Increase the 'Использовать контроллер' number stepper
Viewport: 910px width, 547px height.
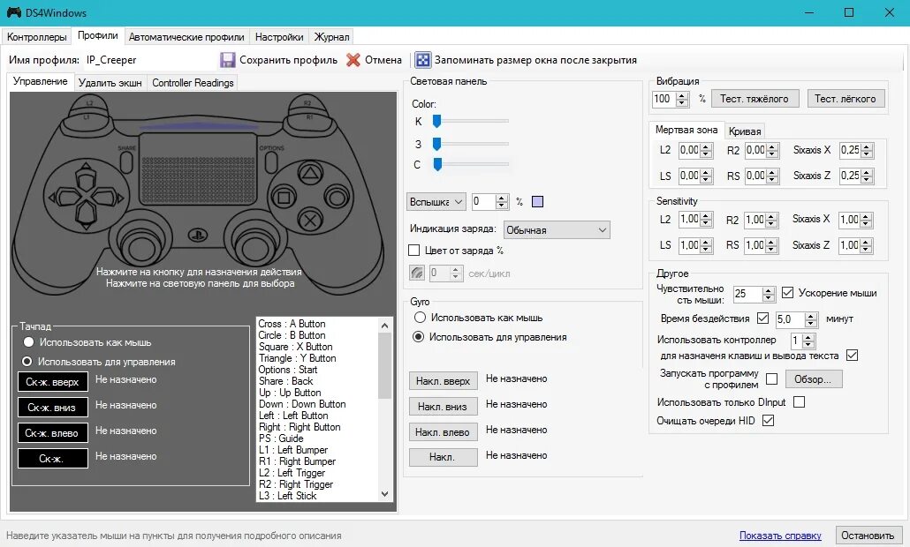pos(808,337)
